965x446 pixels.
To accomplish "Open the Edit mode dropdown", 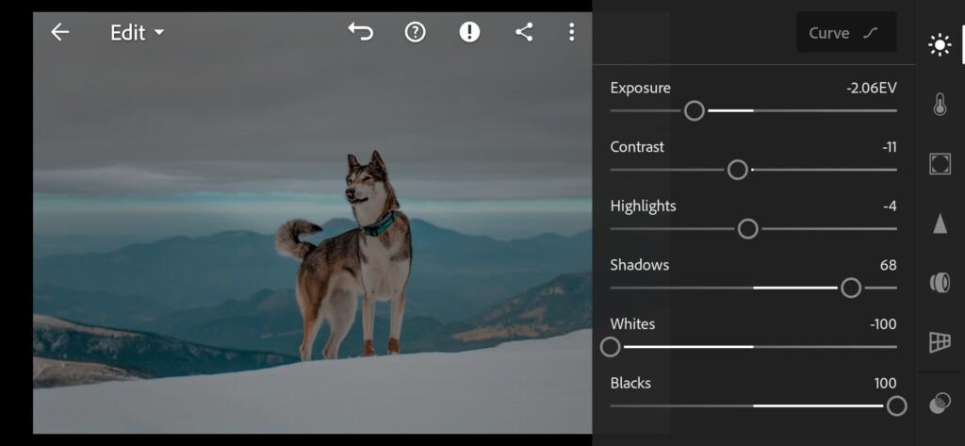I will [138, 33].
